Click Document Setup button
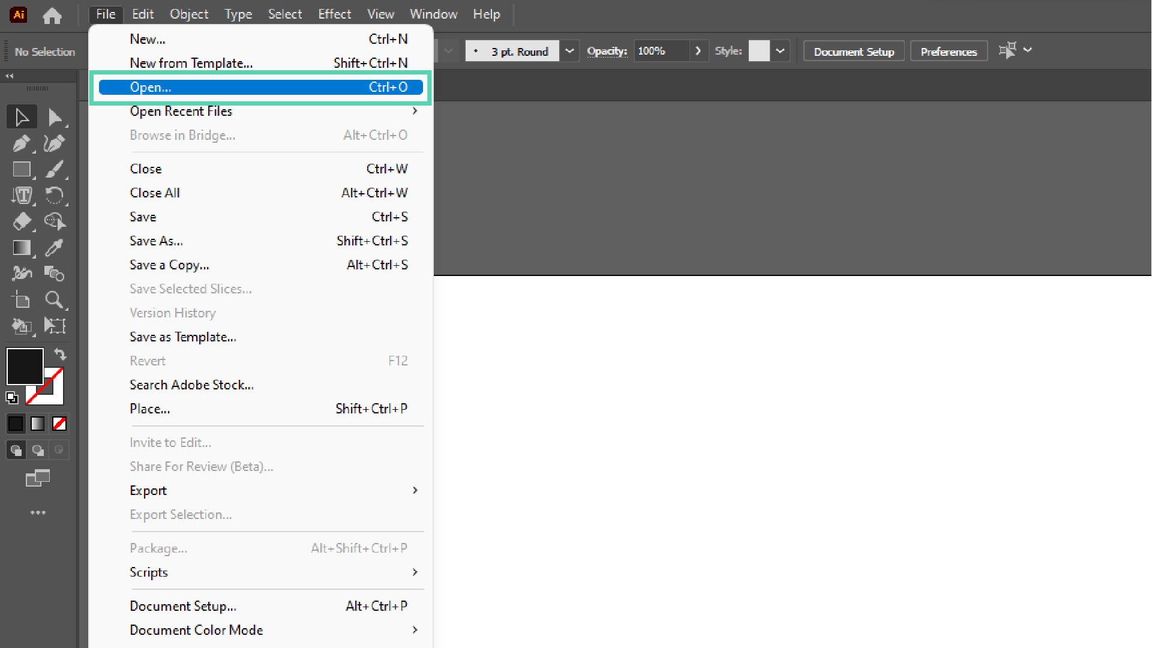Screen dimensions: 1152x648 click(x=854, y=50)
